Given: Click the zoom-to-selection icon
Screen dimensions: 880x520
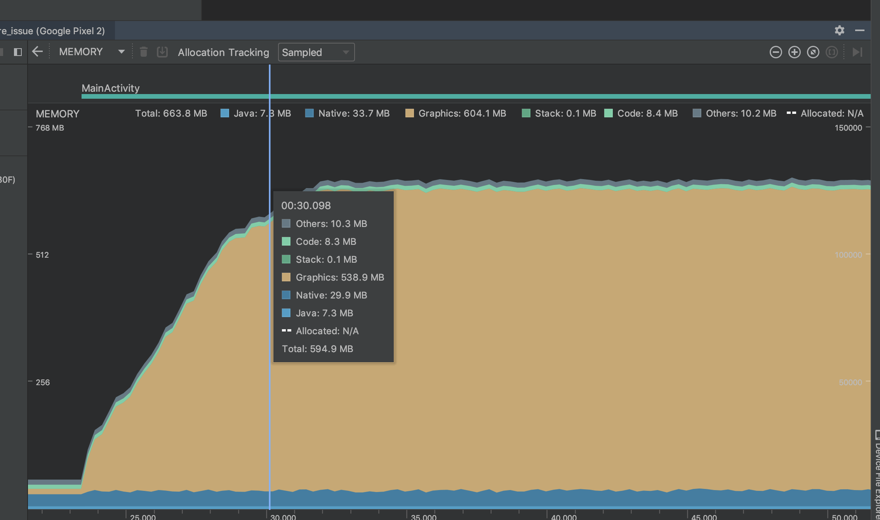Looking at the screenshot, I should (x=831, y=52).
